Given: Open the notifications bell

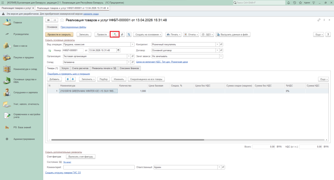Looking at the screenshot, I should point(289,3).
